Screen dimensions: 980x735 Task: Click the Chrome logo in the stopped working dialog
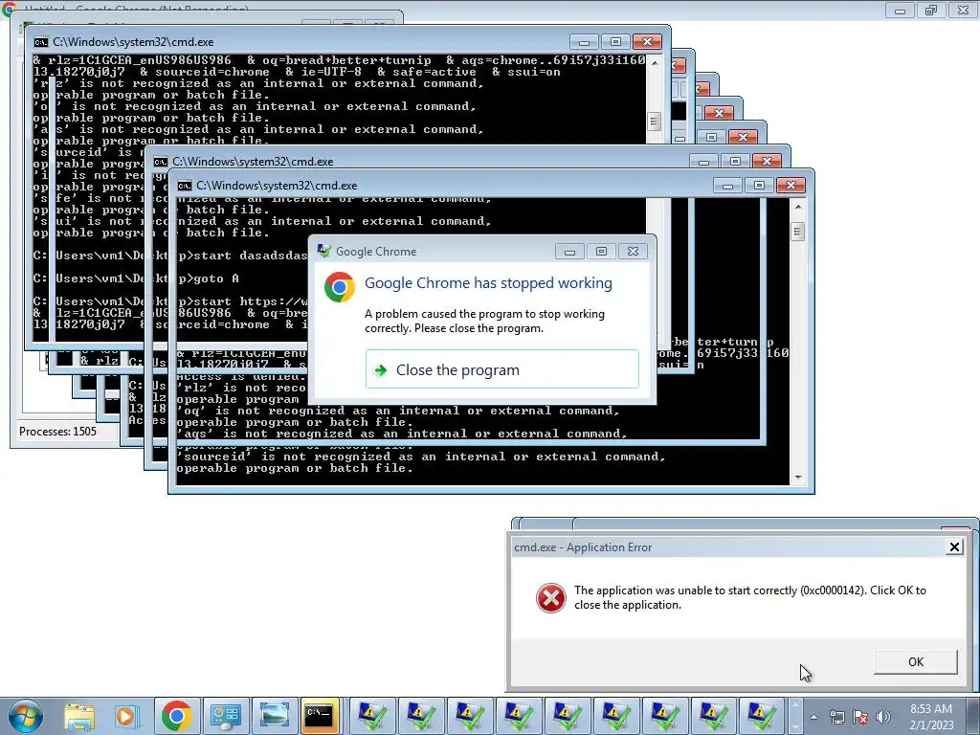[x=340, y=287]
